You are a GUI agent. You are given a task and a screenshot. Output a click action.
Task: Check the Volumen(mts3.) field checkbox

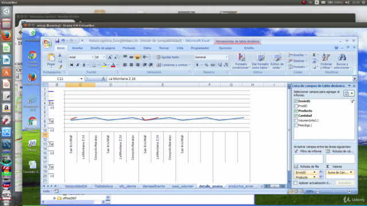(296, 121)
